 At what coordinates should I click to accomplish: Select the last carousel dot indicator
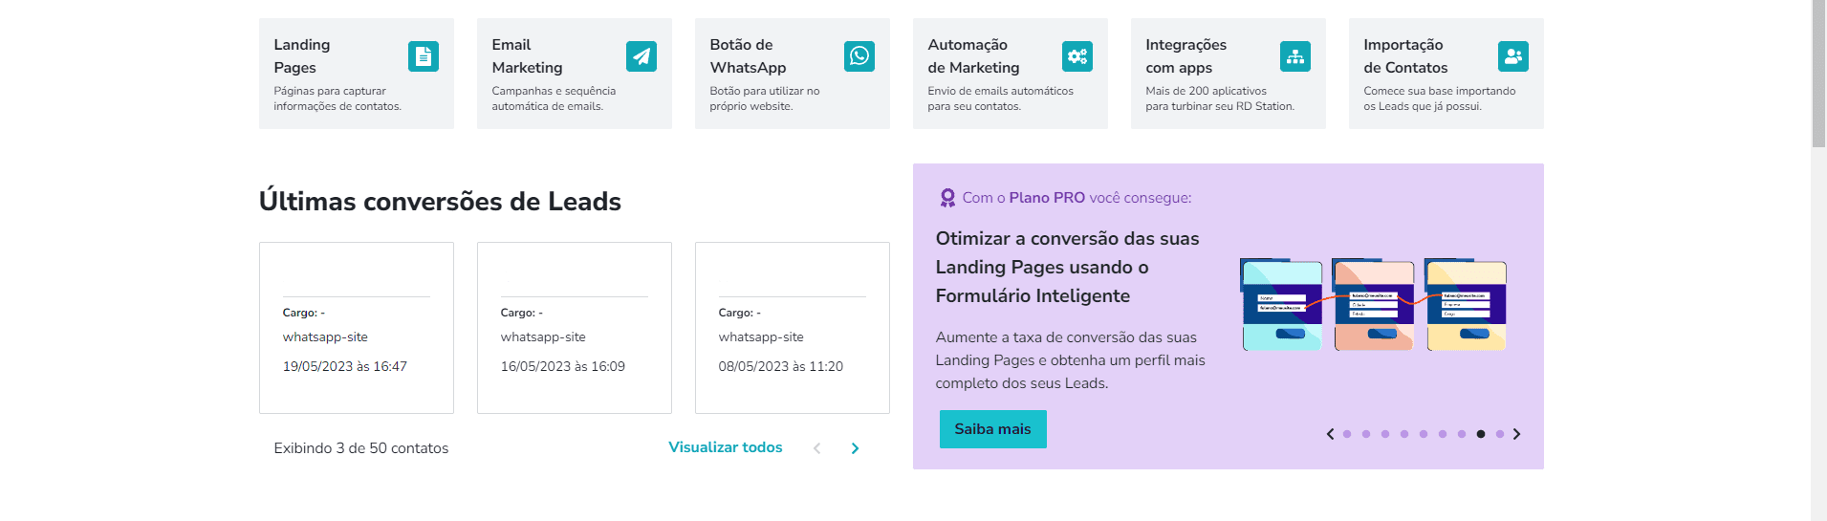pos(1500,434)
